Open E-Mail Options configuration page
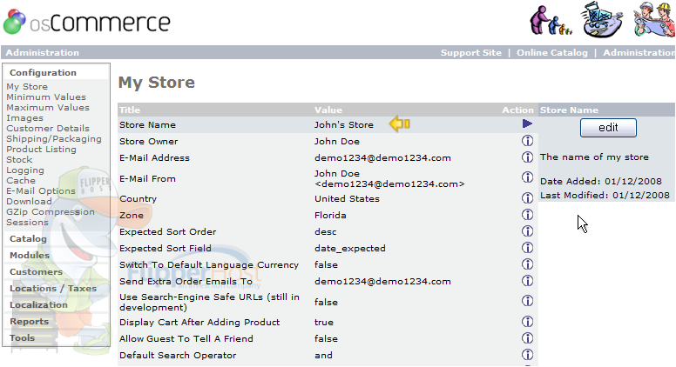 tap(41, 190)
